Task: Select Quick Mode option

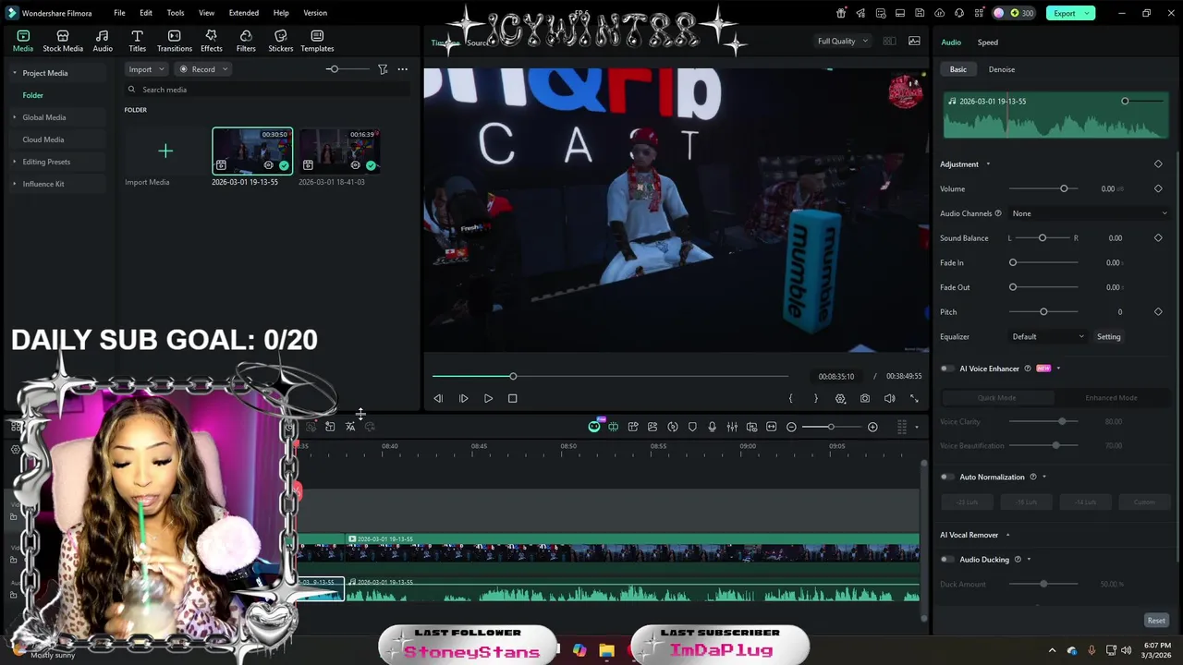Action: [x=996, y=397]
